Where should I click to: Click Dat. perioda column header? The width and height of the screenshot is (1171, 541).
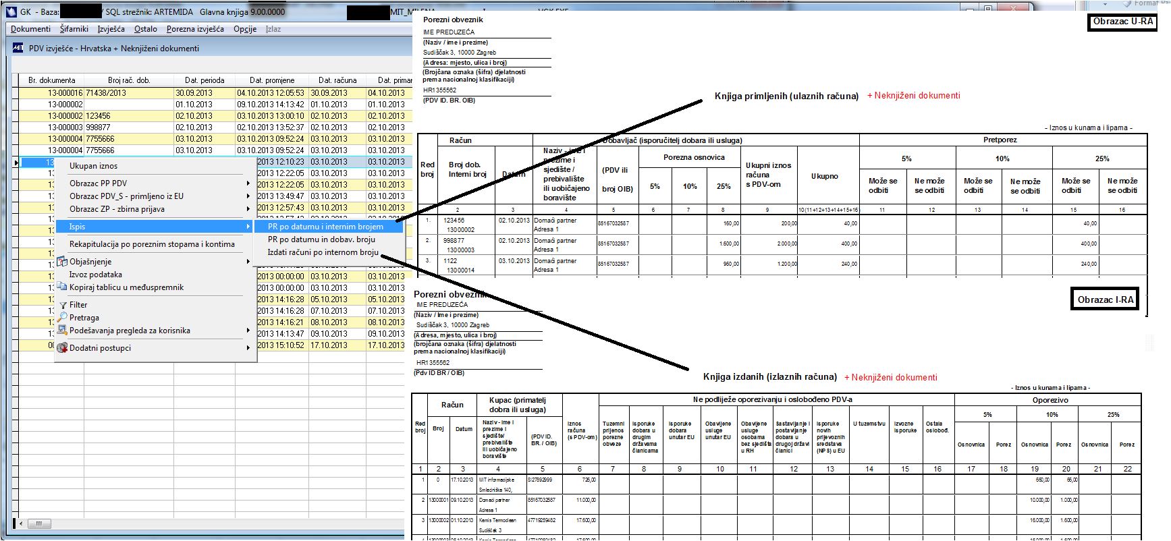point(205,80)
